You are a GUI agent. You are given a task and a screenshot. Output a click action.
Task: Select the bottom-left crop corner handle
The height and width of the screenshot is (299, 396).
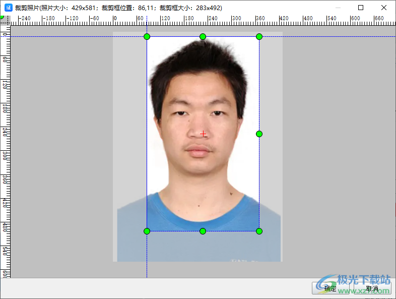coord(147,231)
